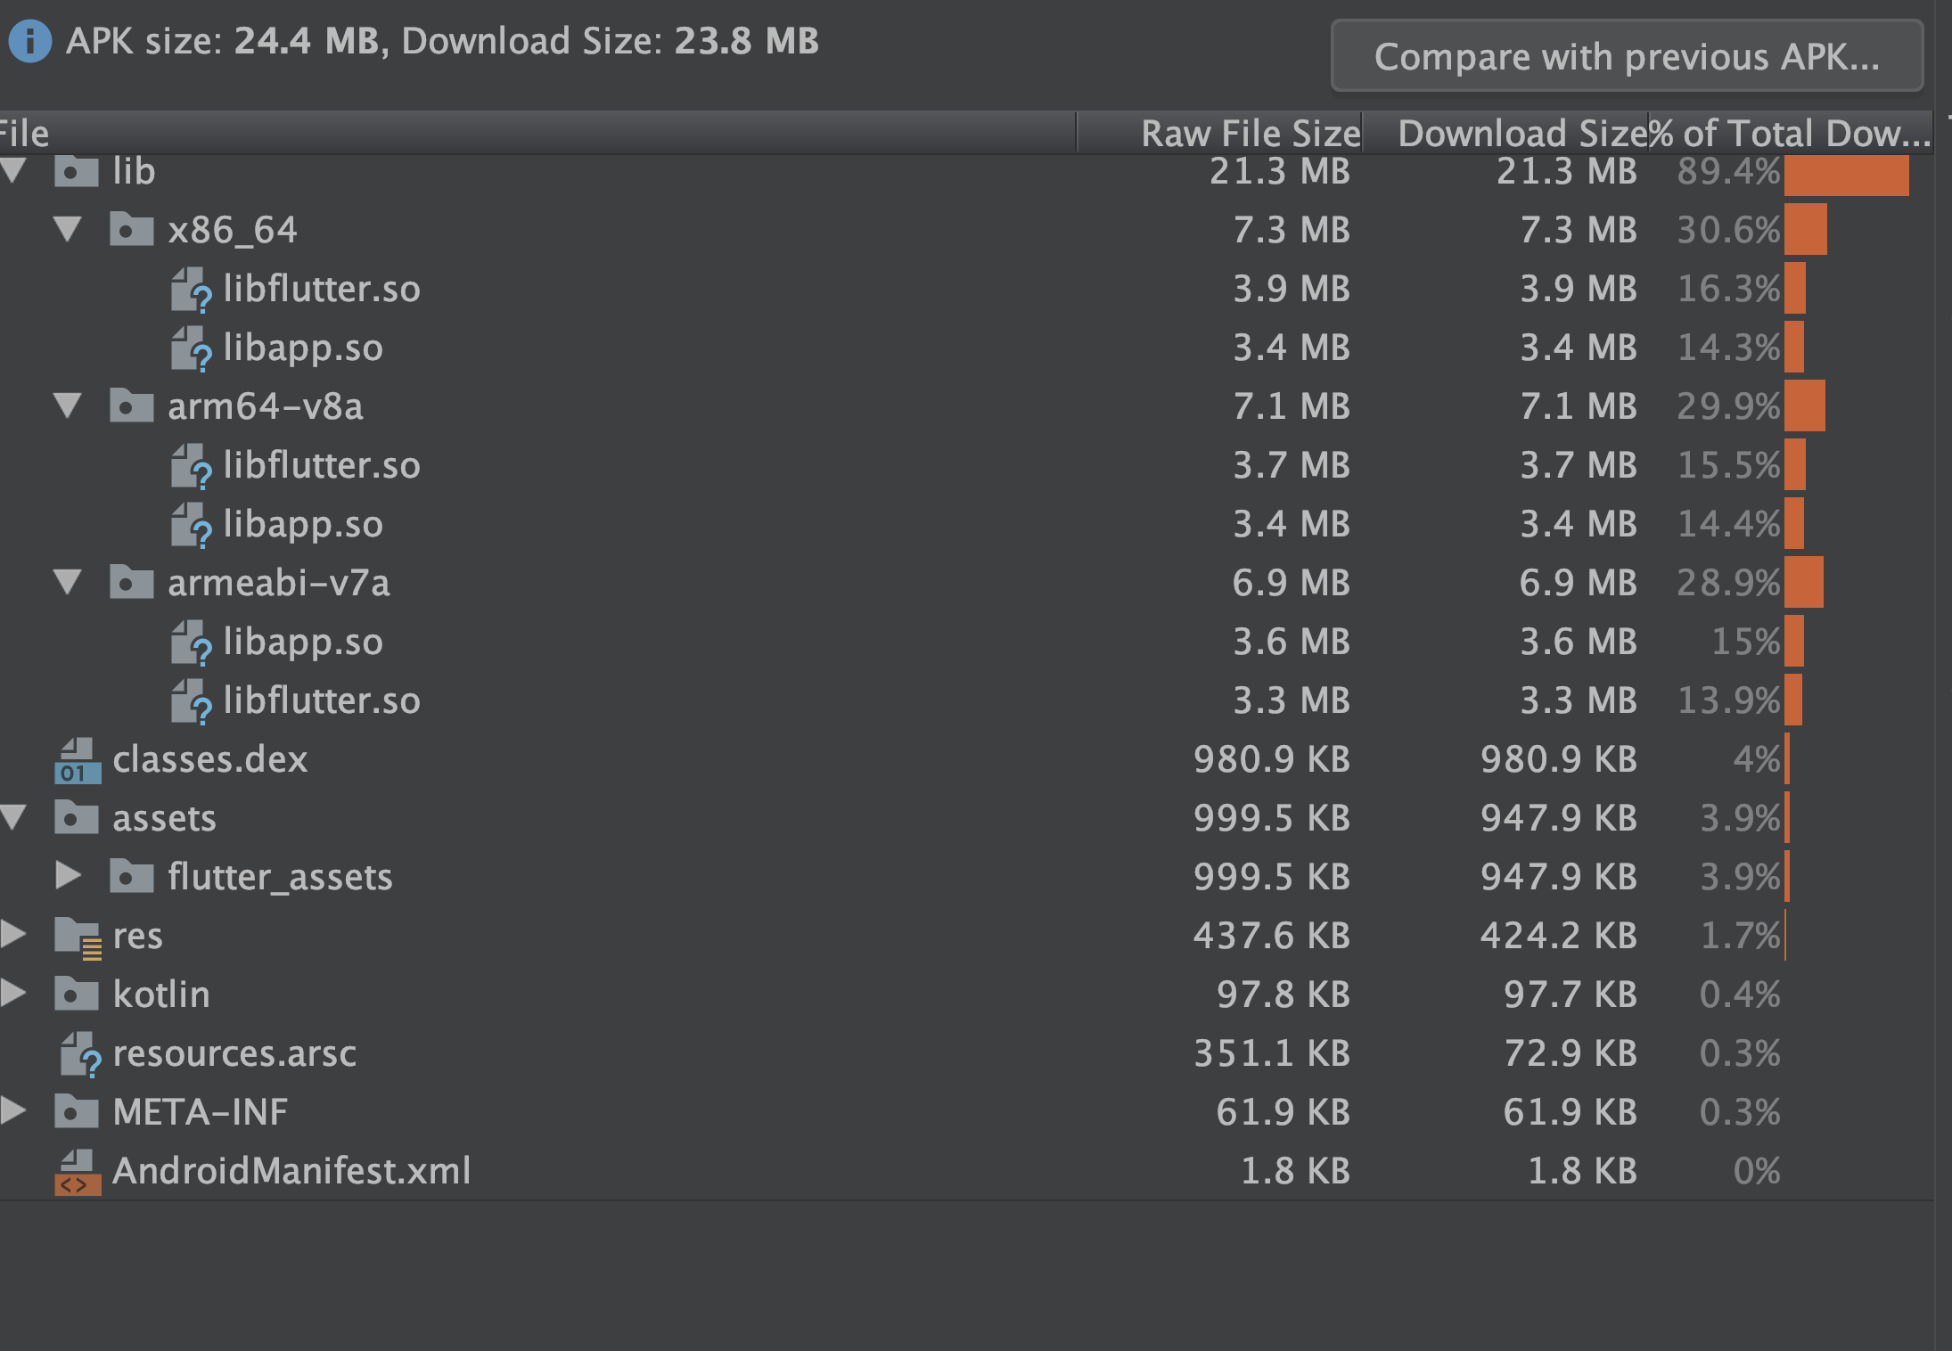This screenshot has width=1952, height=1351.
Task: Click the 424.2 KB download size of res
Action: (1559, 936)
